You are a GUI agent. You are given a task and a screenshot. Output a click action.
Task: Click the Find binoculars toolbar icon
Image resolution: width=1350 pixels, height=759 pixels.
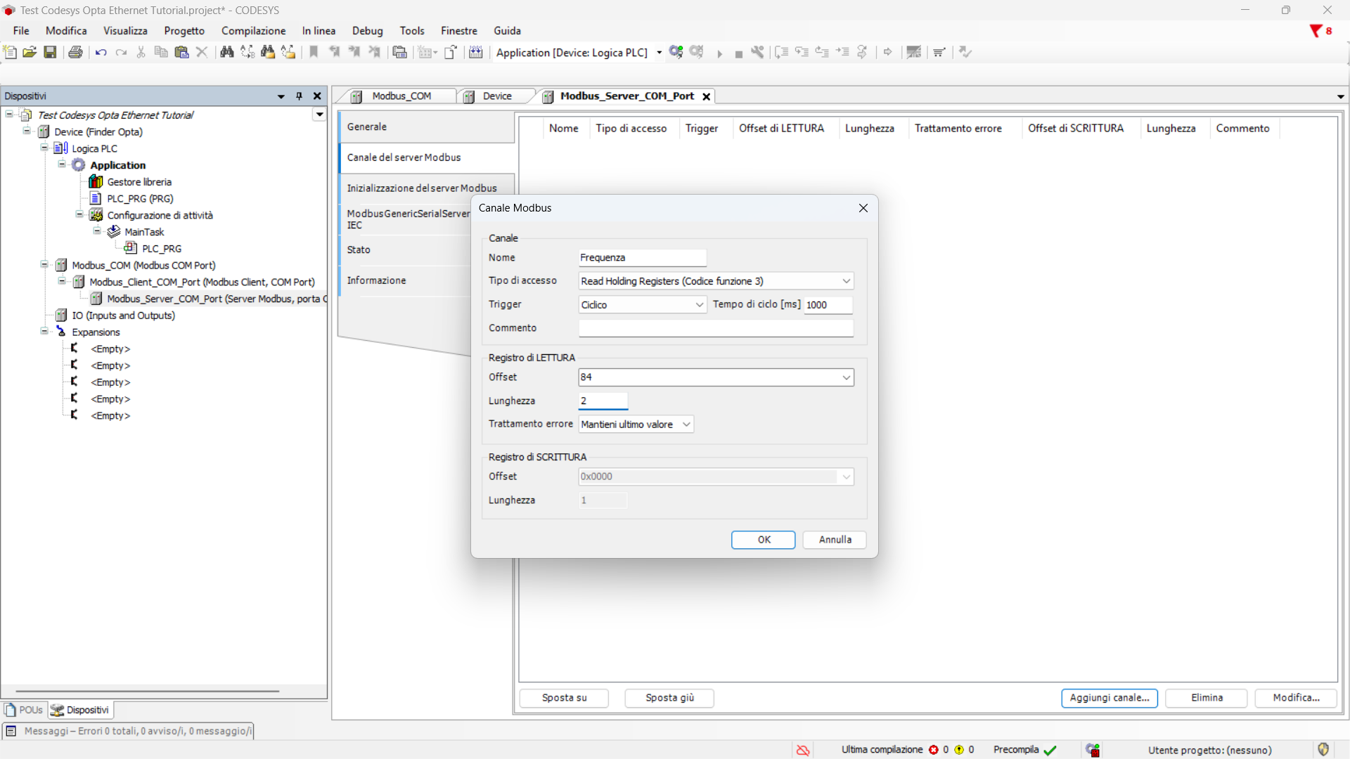point(226,52)
